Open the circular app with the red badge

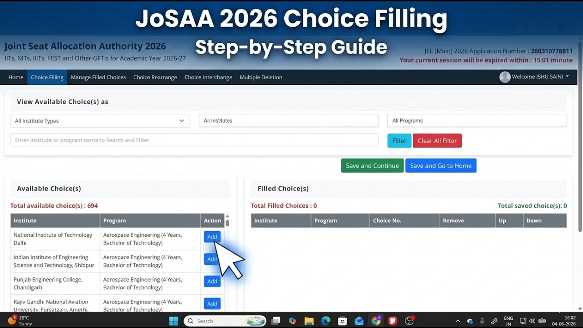[409, 321]
